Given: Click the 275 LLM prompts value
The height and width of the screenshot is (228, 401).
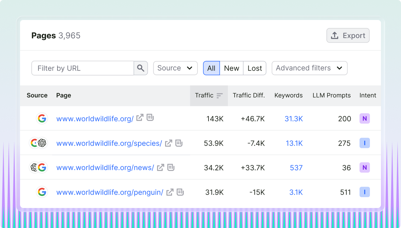Looking at the screenshot, I should 345,143.
